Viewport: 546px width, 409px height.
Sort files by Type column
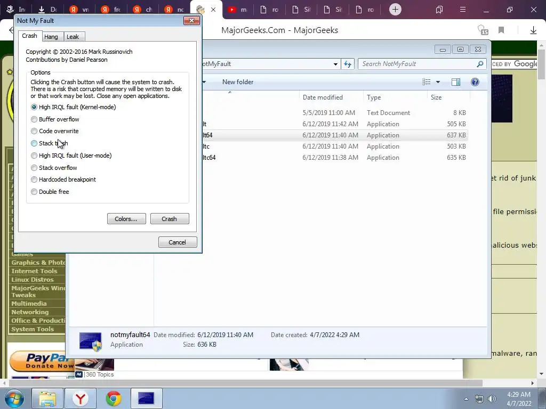pos(395,97)
